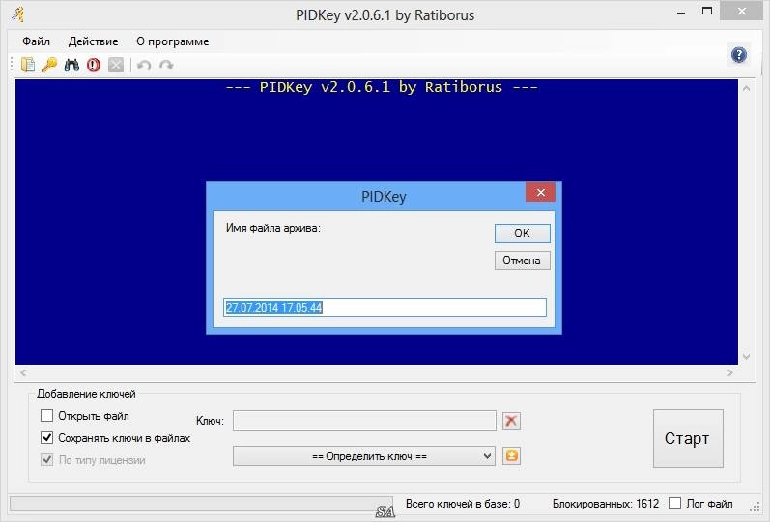Screen dimensions: 770x522
Task: Maximize the PIDKey main window
Action: click(707, 11)
